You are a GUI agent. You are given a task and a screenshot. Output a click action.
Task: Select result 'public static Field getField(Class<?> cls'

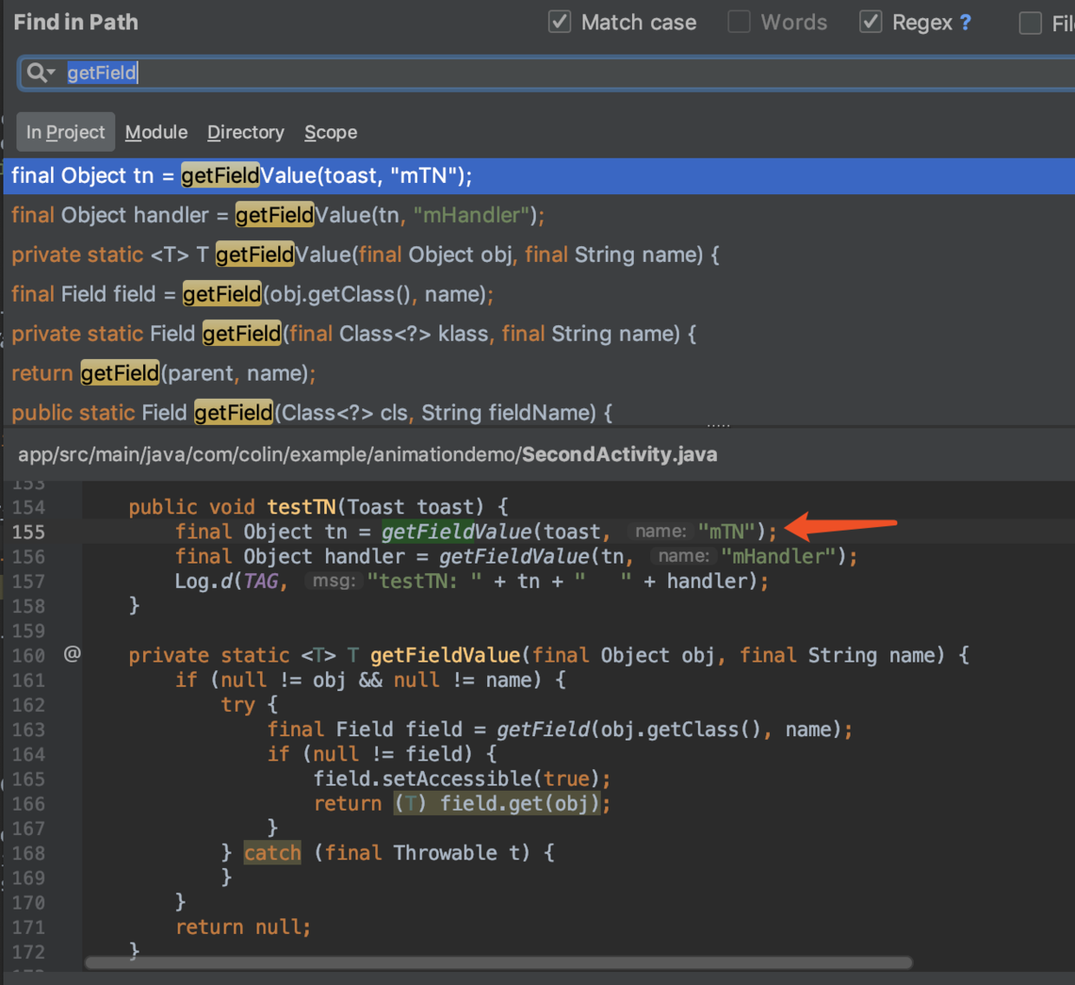[539, 412]
